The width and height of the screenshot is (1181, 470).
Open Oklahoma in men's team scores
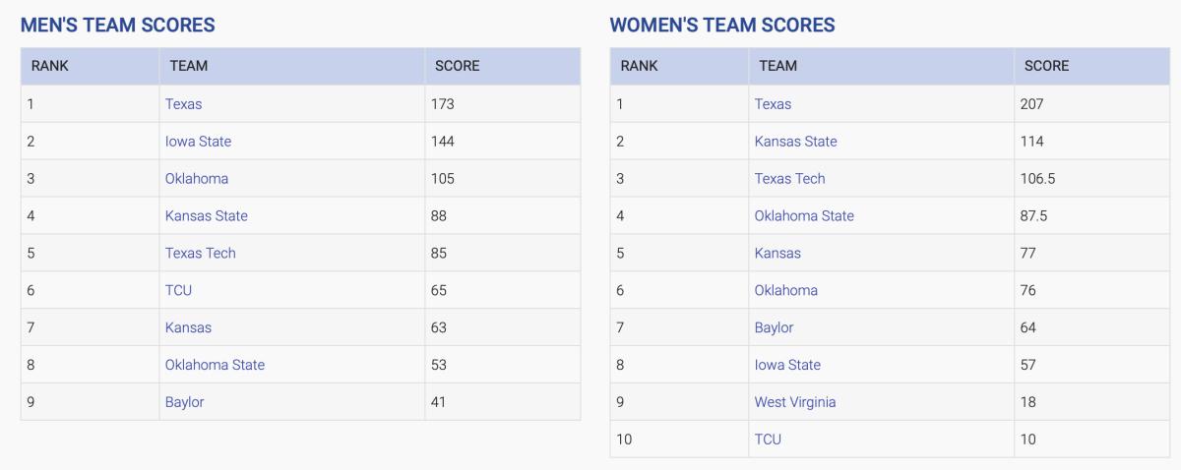click(197, 179)
